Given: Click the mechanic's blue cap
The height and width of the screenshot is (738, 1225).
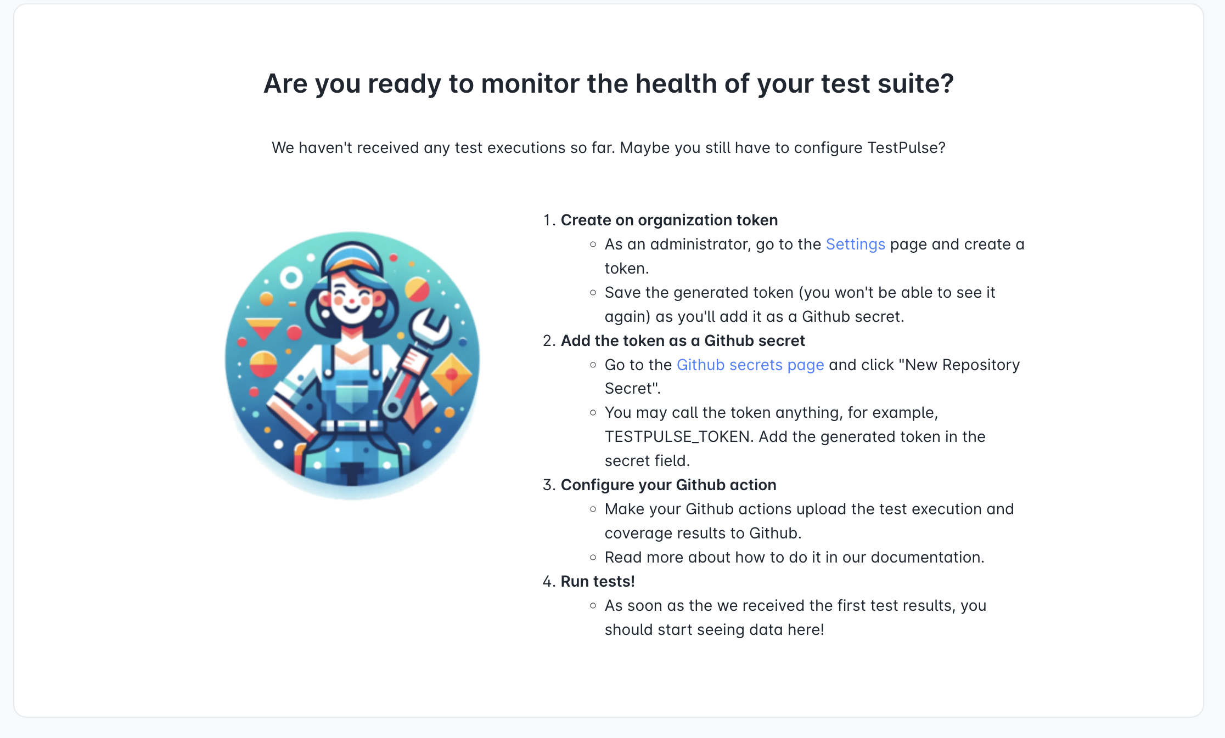Looking at the screenshot, I should pos(351,259).
